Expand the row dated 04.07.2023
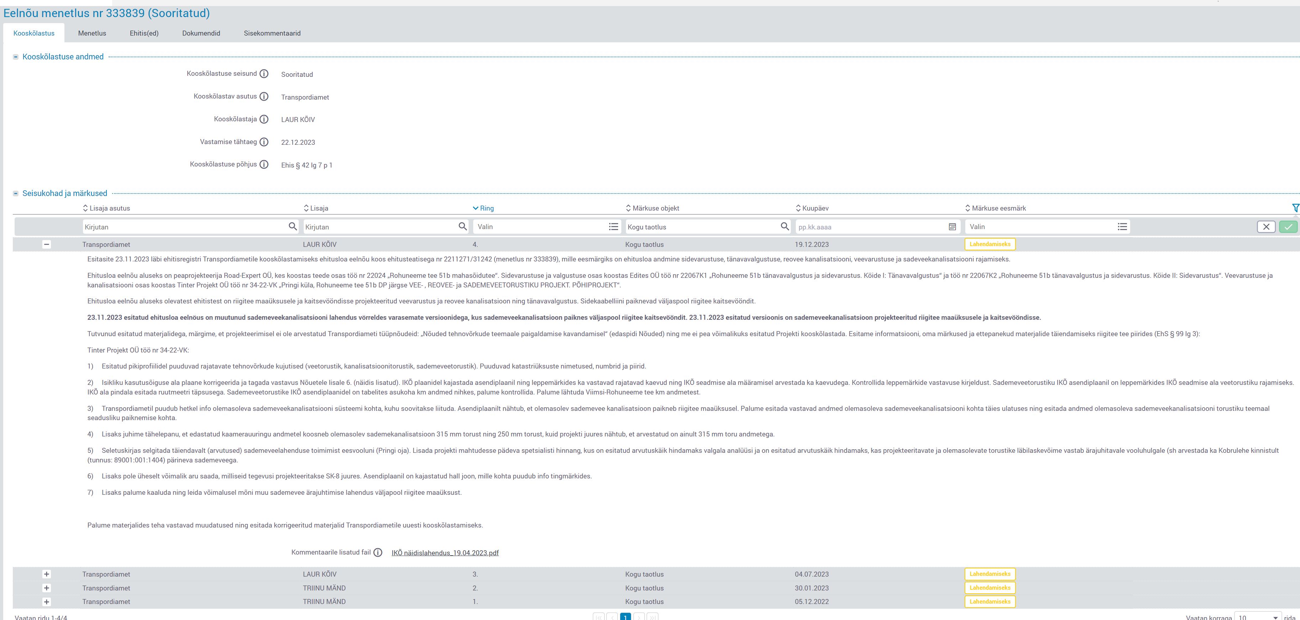The height and width of the screenshot is (620, 1300). point(46,574)
